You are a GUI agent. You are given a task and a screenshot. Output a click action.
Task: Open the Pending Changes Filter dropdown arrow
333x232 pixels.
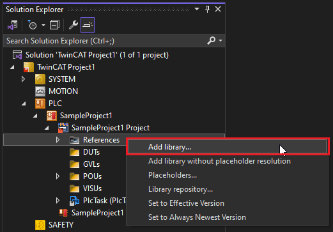pyautogui.click(x=43, y=25)
